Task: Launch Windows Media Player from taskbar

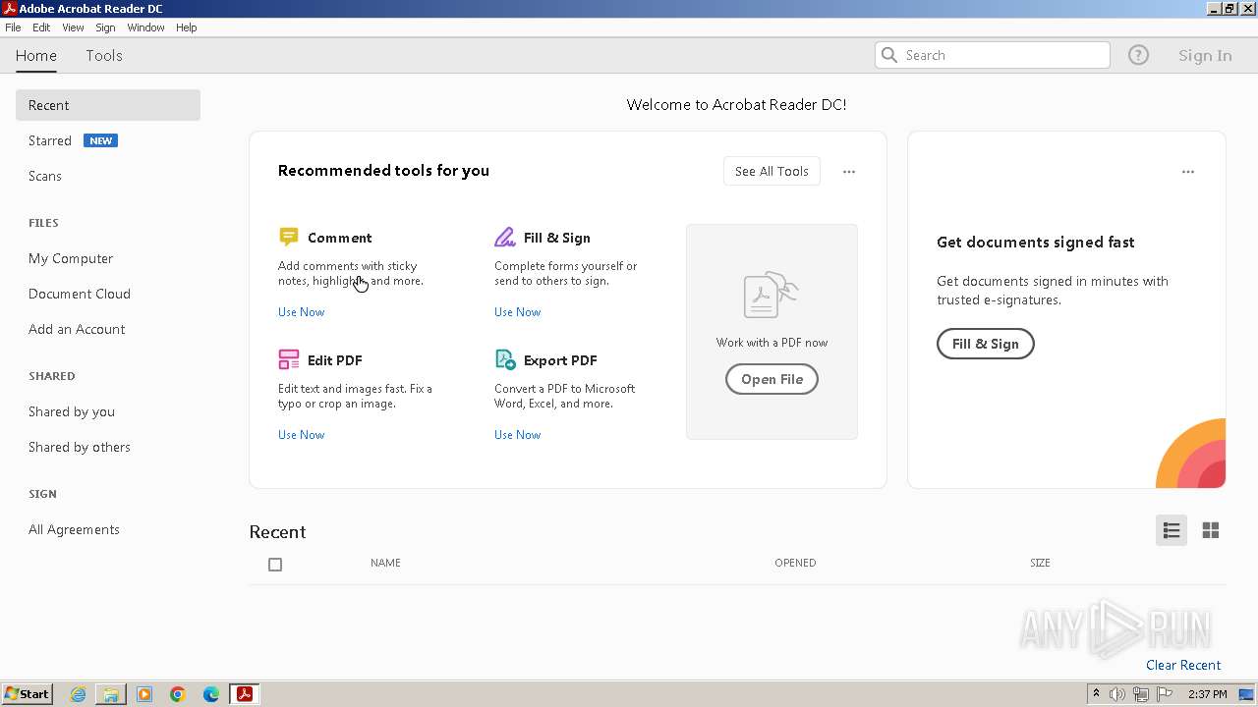Action: tap(144, 694)
